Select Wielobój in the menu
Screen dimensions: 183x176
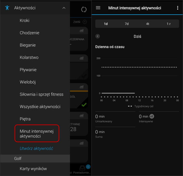pos(28,82)
